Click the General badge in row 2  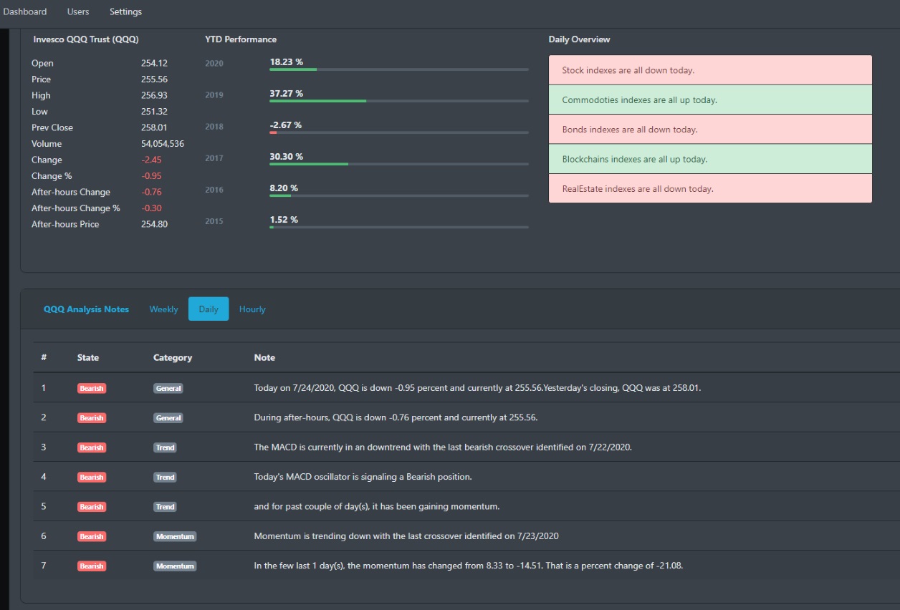tap(168, 418)
